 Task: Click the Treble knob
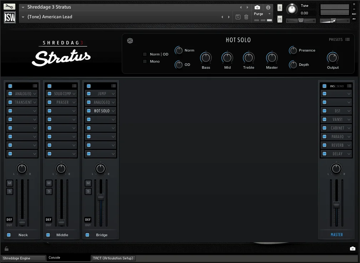click(x=249, y=58)
